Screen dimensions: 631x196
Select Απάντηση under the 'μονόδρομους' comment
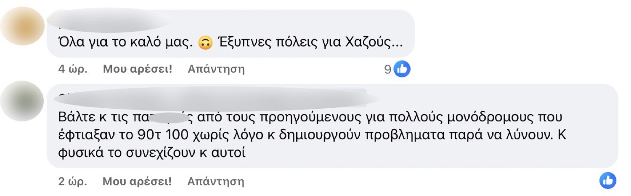pos(216,181)
